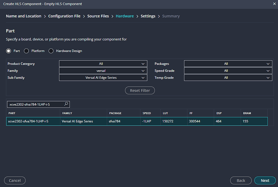The width and height of the screenshot is (278, 187).
Task: Switch to the Source Files step
Action: (x=98, y=16)
